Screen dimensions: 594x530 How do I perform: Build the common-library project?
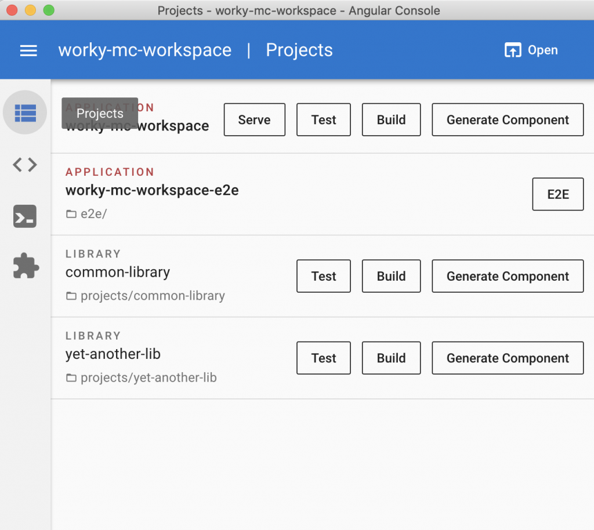(x=391, y=276)
